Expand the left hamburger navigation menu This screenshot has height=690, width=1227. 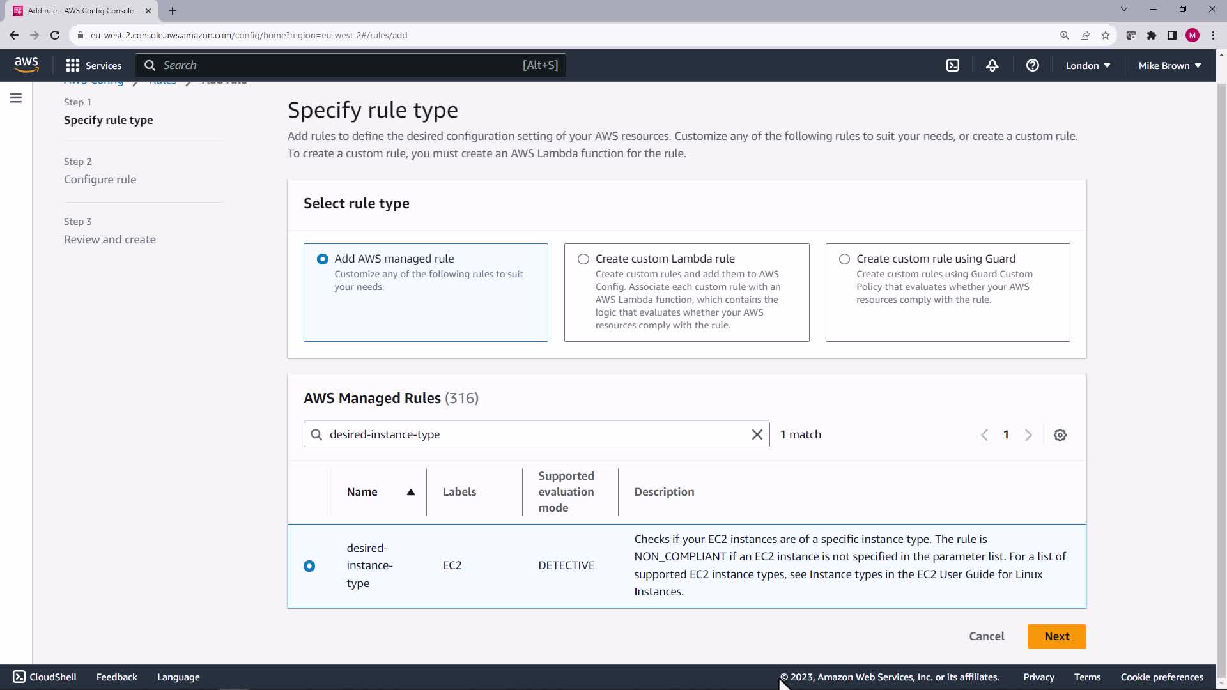[x=16, y=98]
